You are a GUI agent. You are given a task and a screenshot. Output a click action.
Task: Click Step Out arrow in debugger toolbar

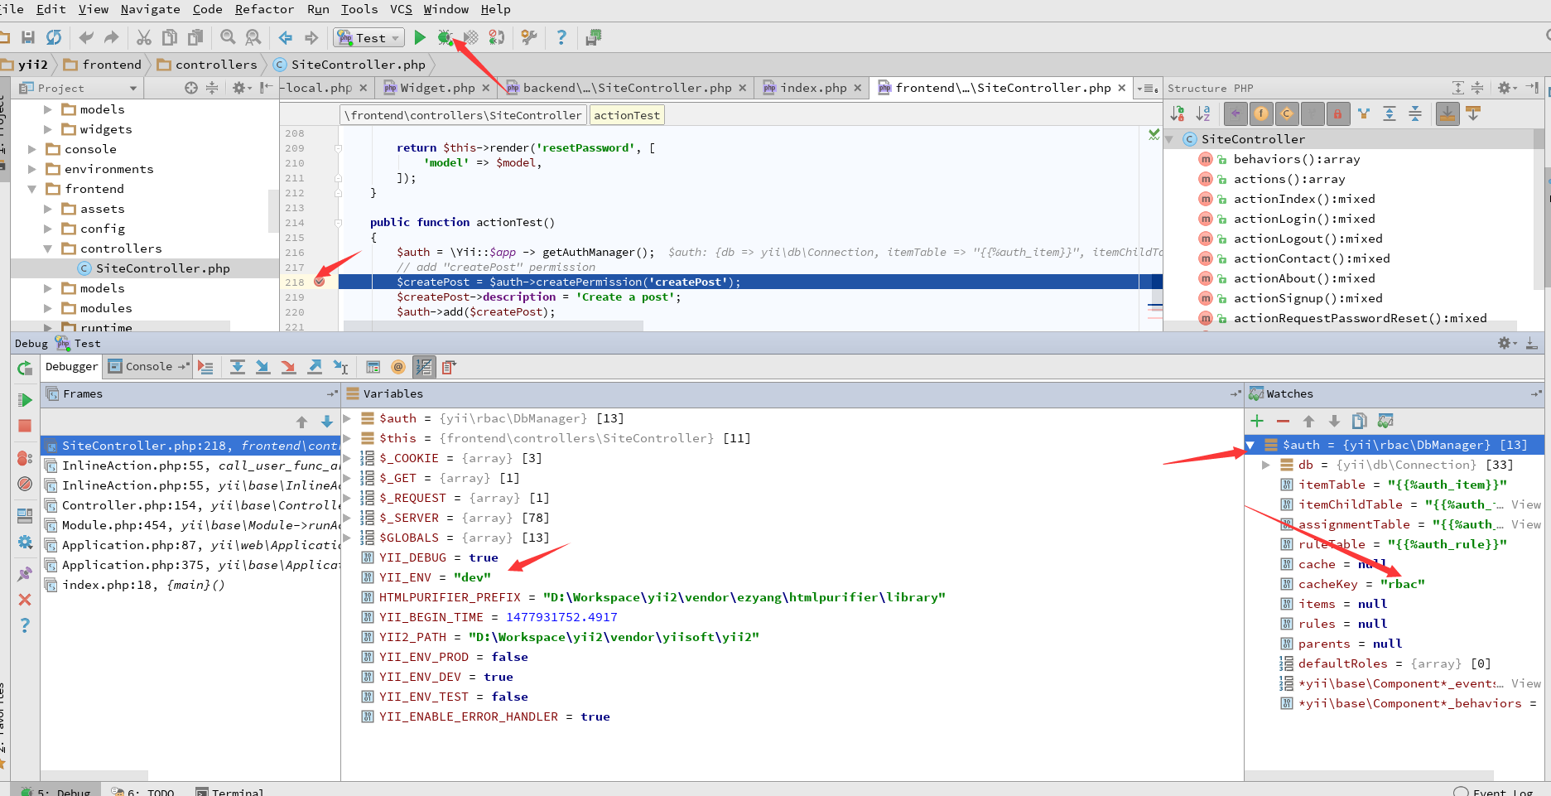[x=315, y=367]
